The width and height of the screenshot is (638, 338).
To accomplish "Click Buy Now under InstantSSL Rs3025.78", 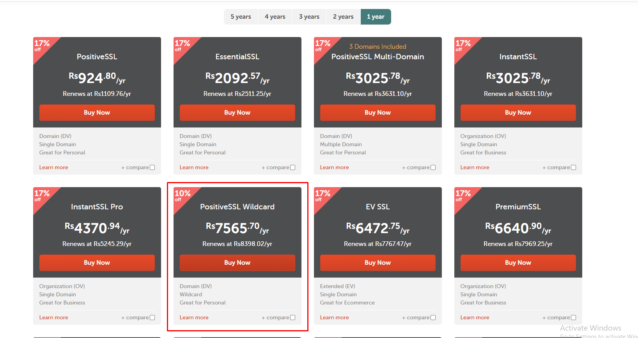I will [x=518, y=113].
